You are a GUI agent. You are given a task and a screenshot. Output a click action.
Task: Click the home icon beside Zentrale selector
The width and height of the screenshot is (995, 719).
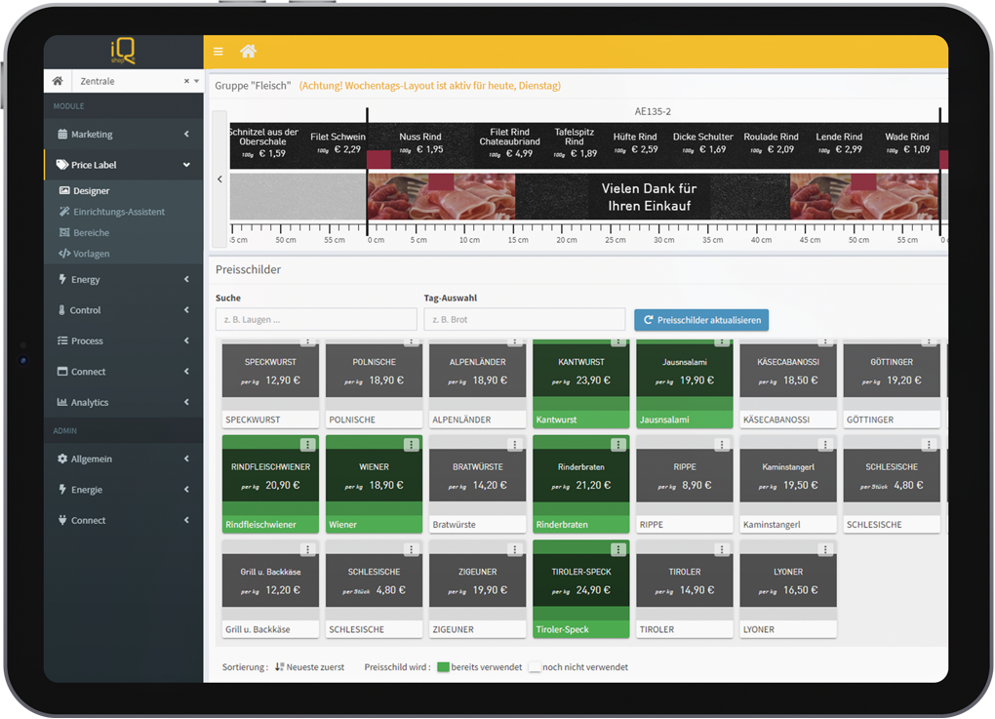tap(58, 81)
